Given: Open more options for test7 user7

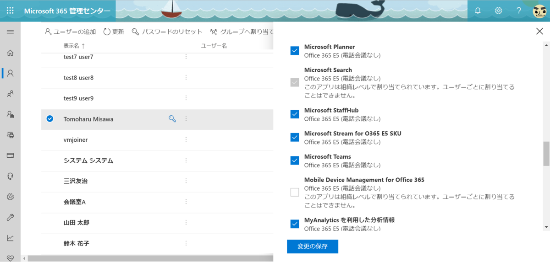Looking at the screenshot, I should click(x=186, y=57).
